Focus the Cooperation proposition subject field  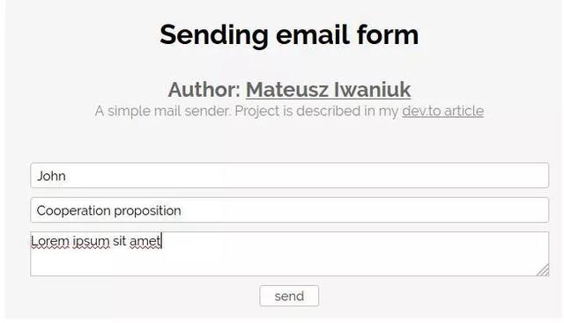click(x=290, y=210)
